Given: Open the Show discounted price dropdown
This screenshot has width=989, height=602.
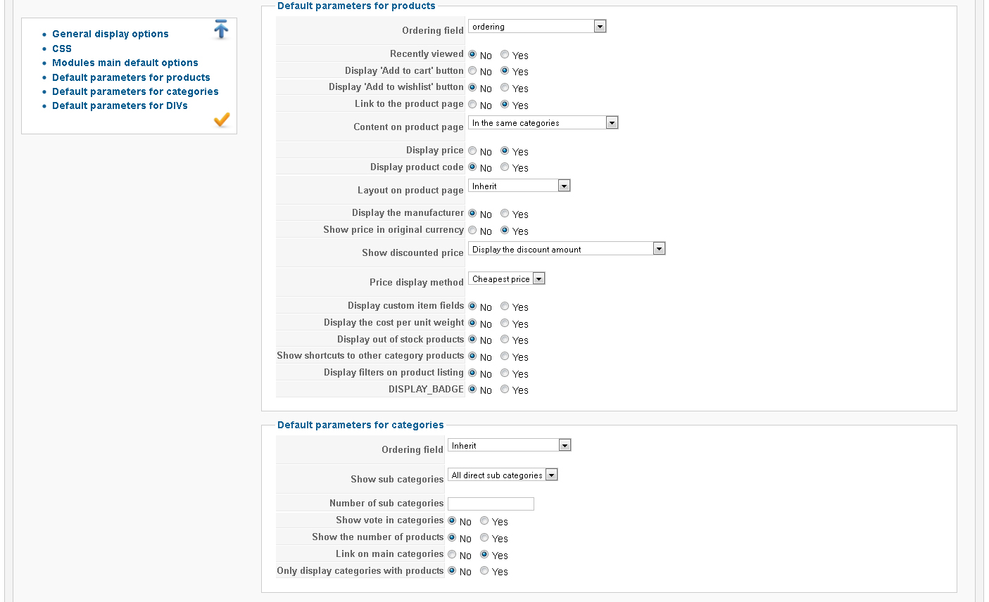Looking at the screenshot, I should coord(566,249).
